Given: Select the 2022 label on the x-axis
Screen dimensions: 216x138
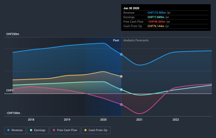Looking at the screenshot, I should (x=176, y=120).
